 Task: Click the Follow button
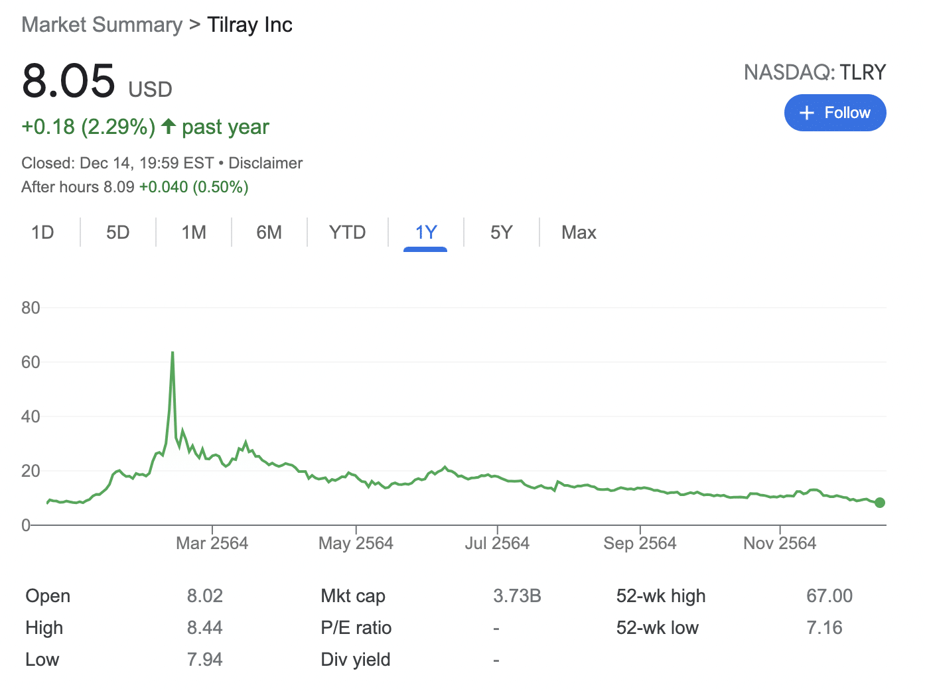(x=835, y=113)
